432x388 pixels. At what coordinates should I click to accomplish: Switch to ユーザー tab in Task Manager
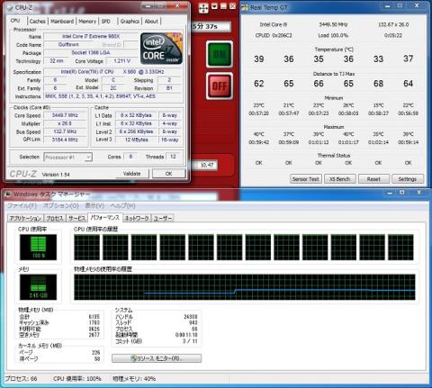(x=163, y=218)
